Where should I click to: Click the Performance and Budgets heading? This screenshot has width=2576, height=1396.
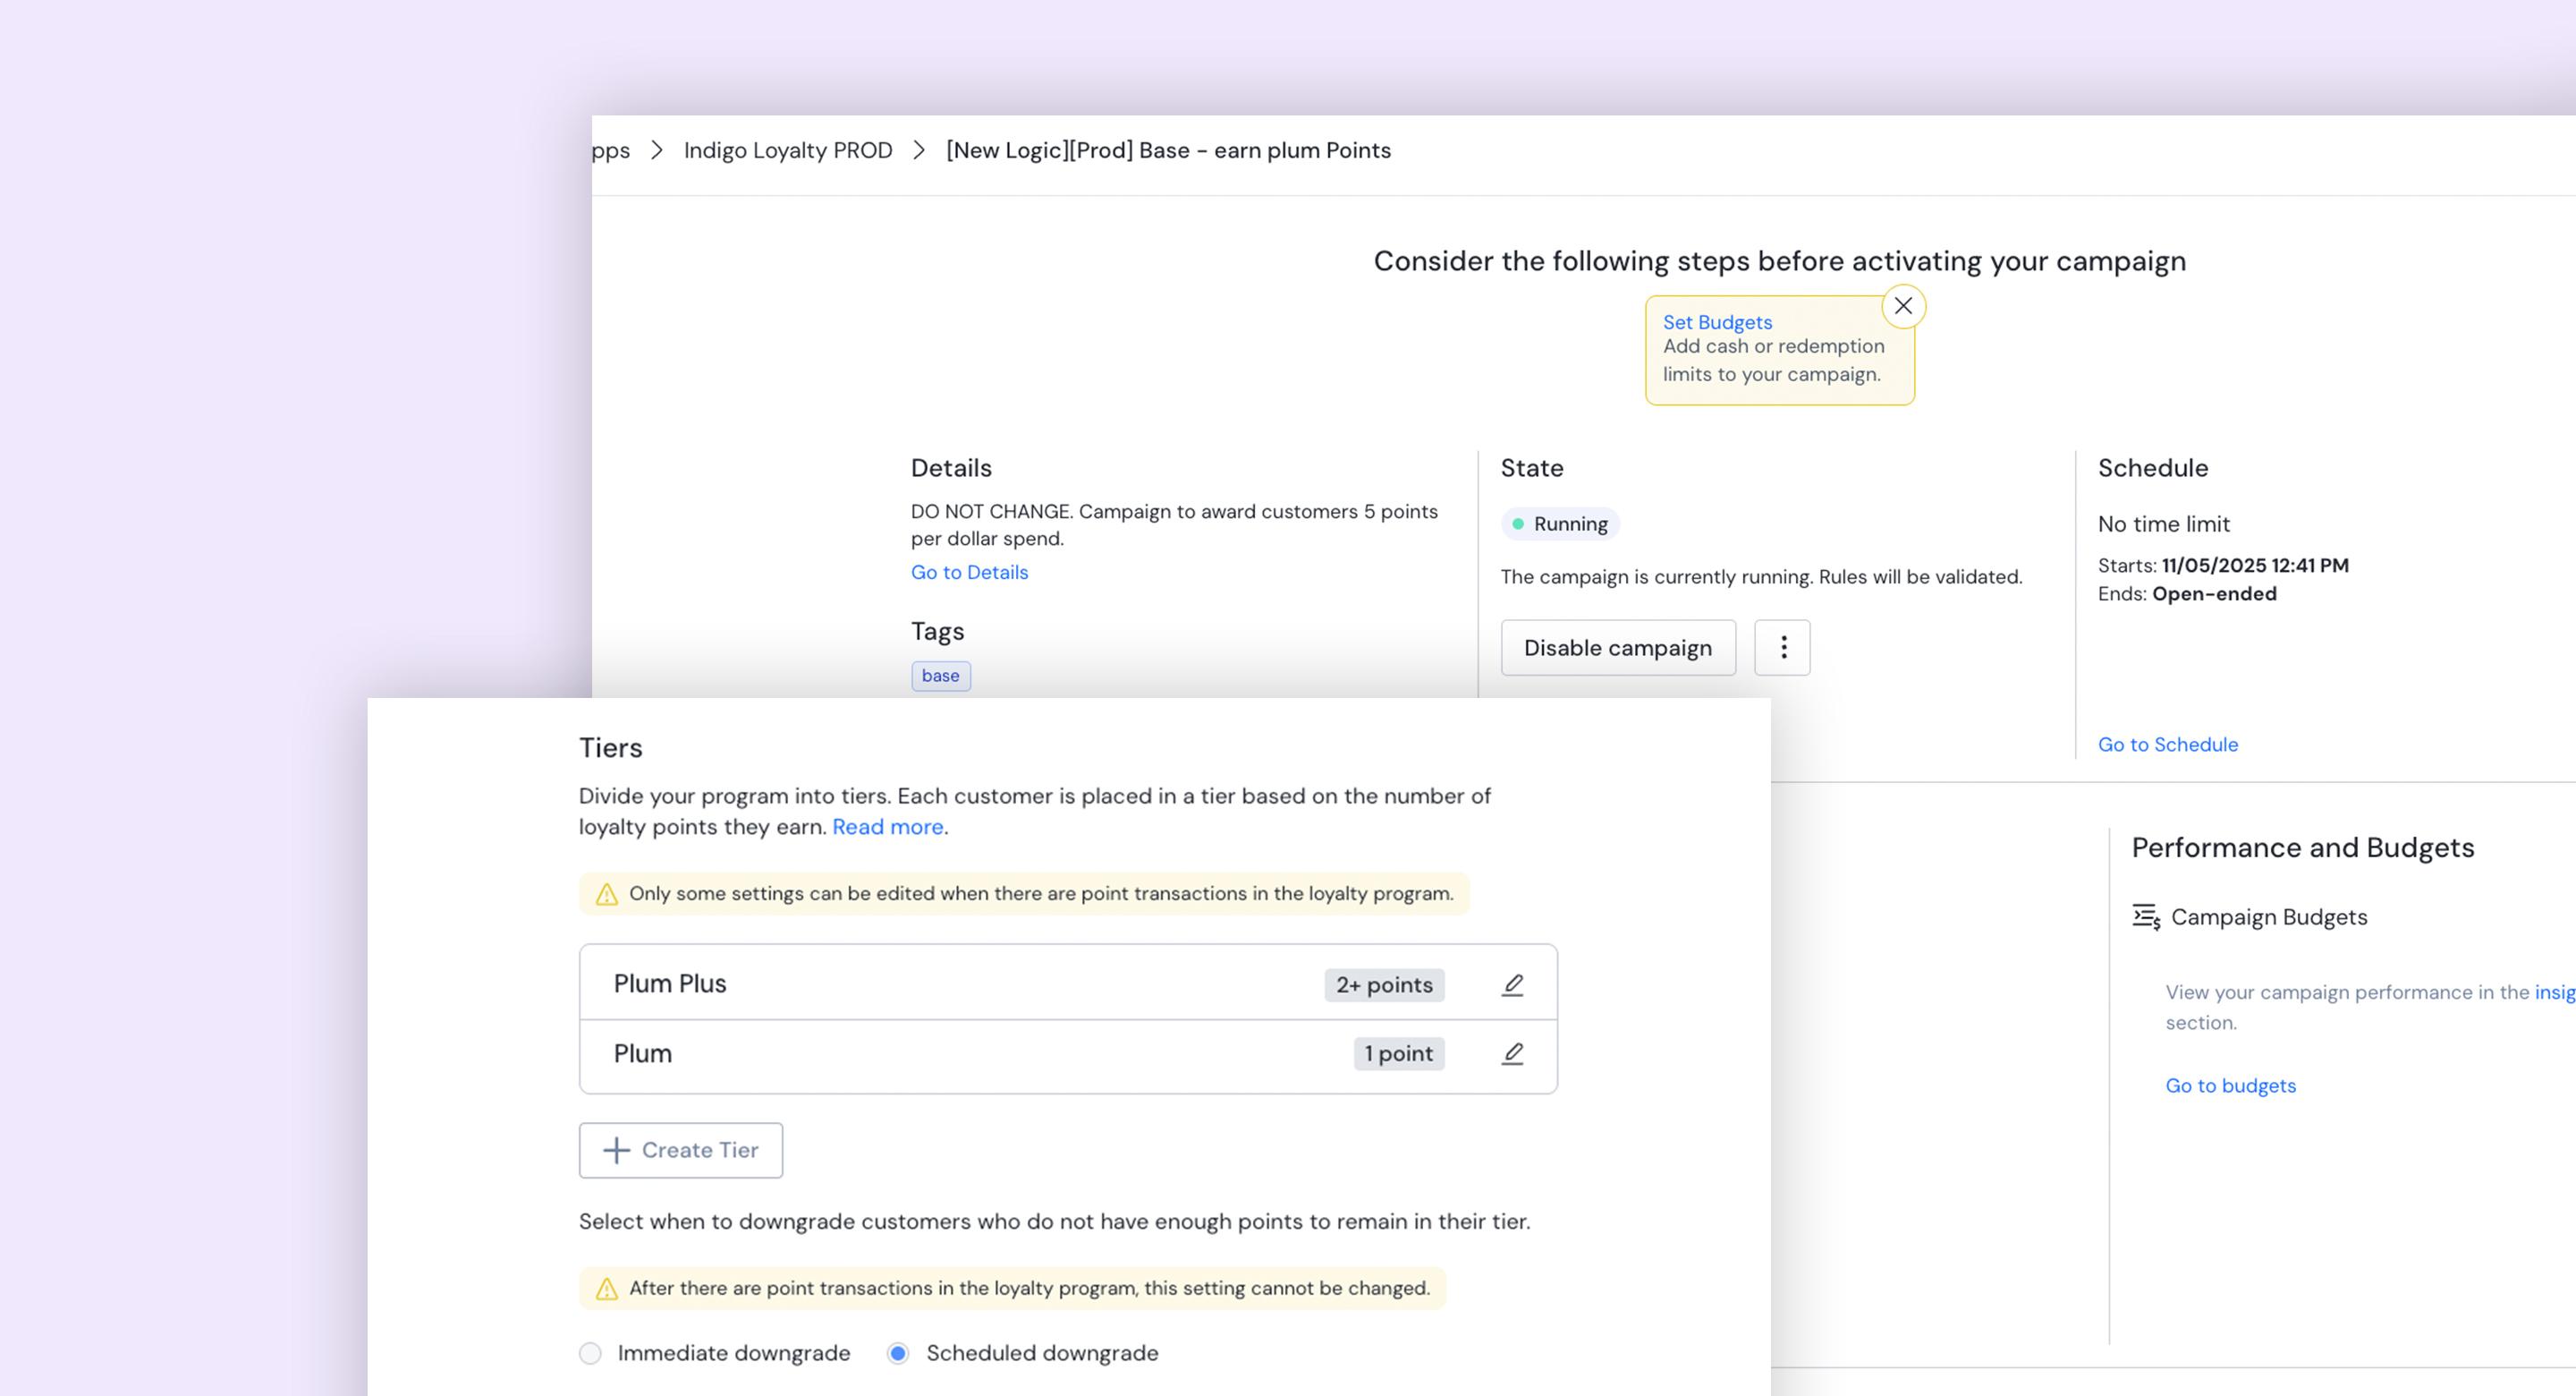point(2302,847)
